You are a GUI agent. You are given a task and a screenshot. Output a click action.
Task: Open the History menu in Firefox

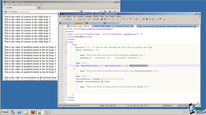[21, 4]
